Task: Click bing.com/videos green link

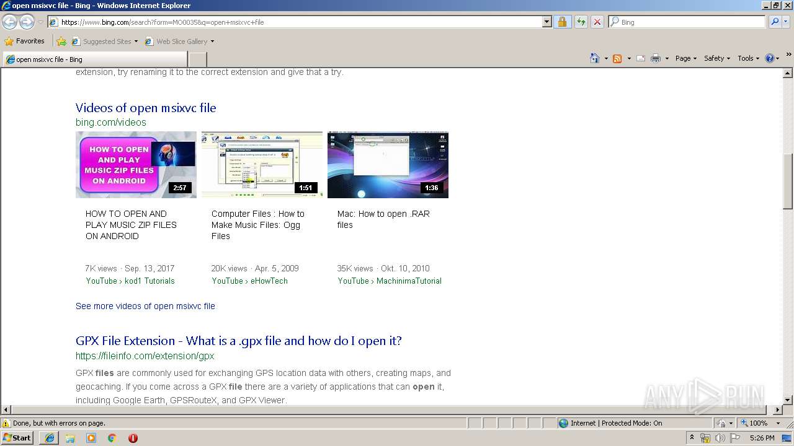Action: click(111, 122)
